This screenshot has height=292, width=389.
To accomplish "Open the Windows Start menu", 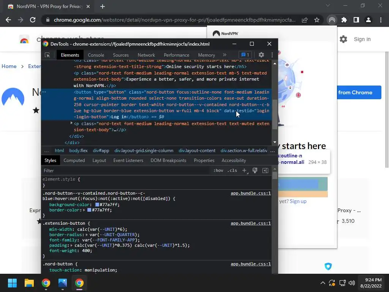I will coord(12,283).
